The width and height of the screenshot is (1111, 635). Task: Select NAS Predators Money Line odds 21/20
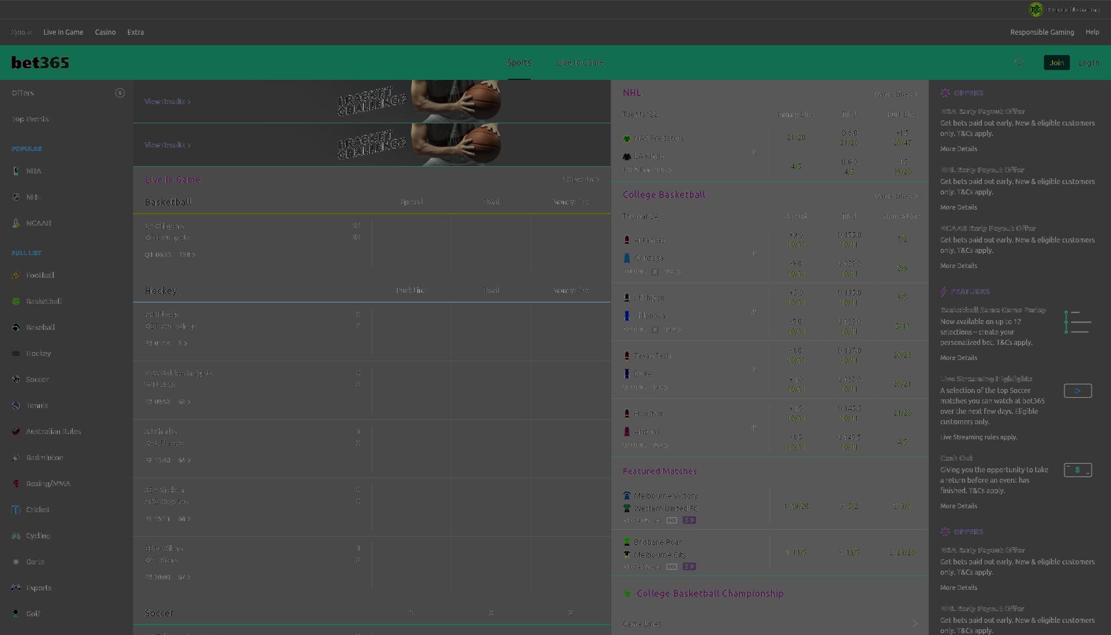coord(796,138)
